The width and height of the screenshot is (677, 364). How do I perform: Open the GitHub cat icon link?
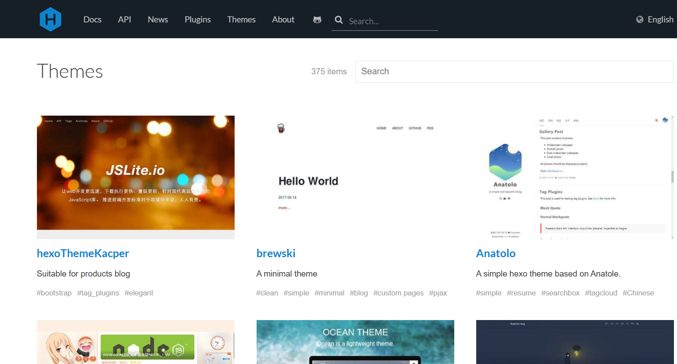[x=317, y=20]
